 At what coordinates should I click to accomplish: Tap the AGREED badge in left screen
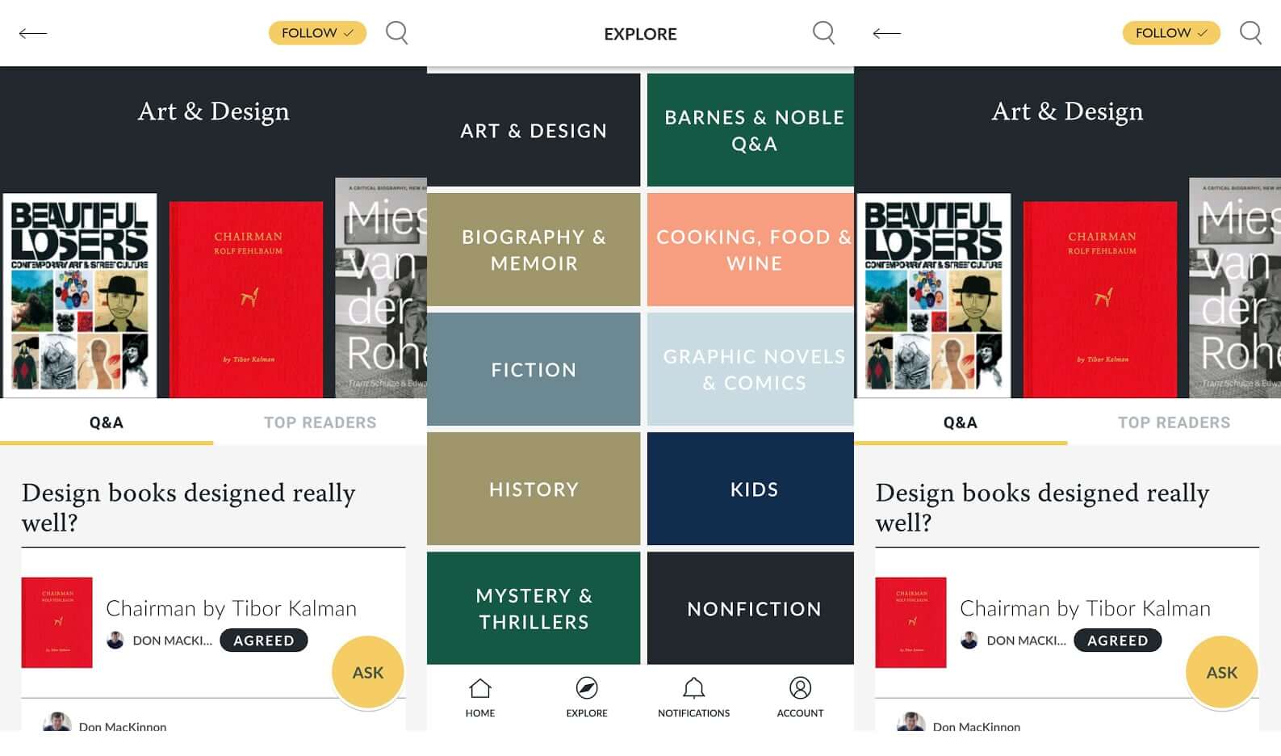(x=264, y=640)
